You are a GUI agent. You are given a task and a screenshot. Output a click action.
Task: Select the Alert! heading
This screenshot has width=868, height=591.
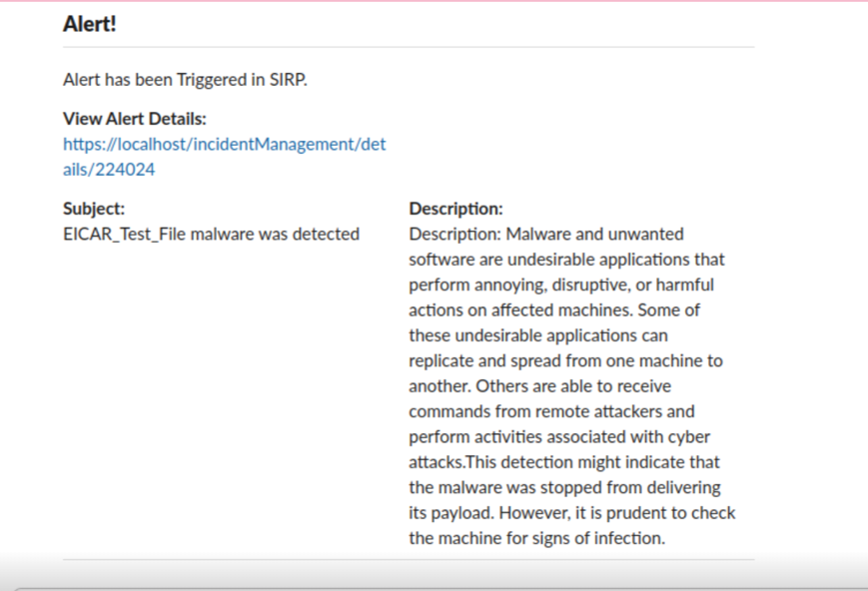pos(90,24)
